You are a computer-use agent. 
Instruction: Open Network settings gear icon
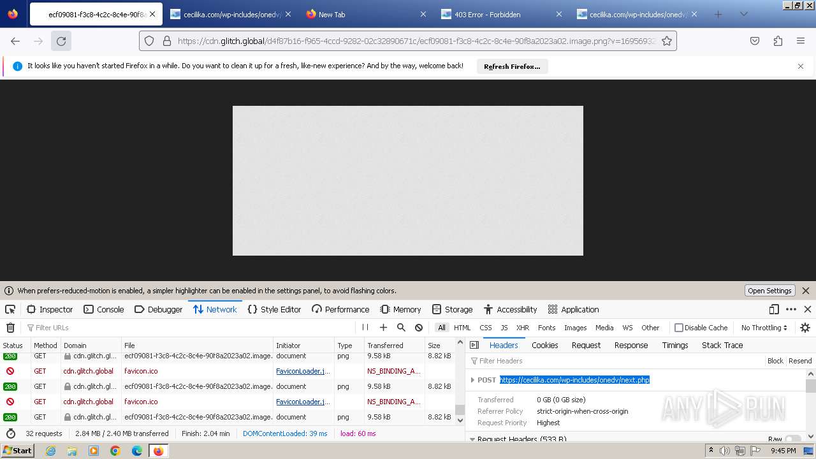(805, 328)
